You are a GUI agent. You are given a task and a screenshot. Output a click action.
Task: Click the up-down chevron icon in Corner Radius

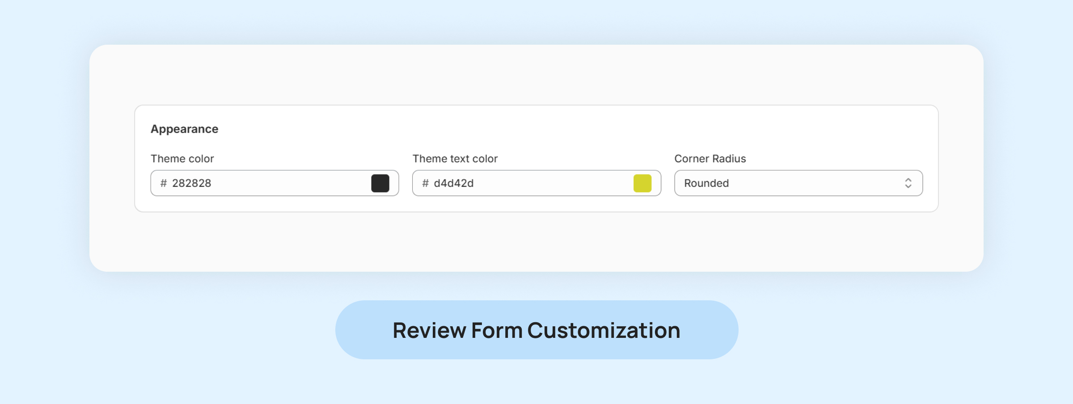pos(908,183)
